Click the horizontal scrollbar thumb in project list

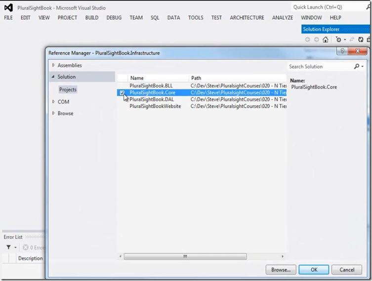(185, 256)
